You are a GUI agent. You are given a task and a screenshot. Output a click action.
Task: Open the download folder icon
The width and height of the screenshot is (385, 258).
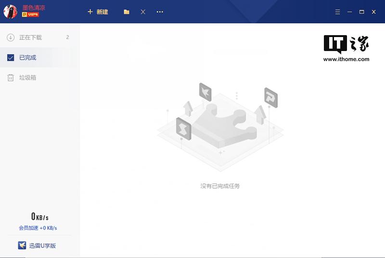[x=127, y=12]
